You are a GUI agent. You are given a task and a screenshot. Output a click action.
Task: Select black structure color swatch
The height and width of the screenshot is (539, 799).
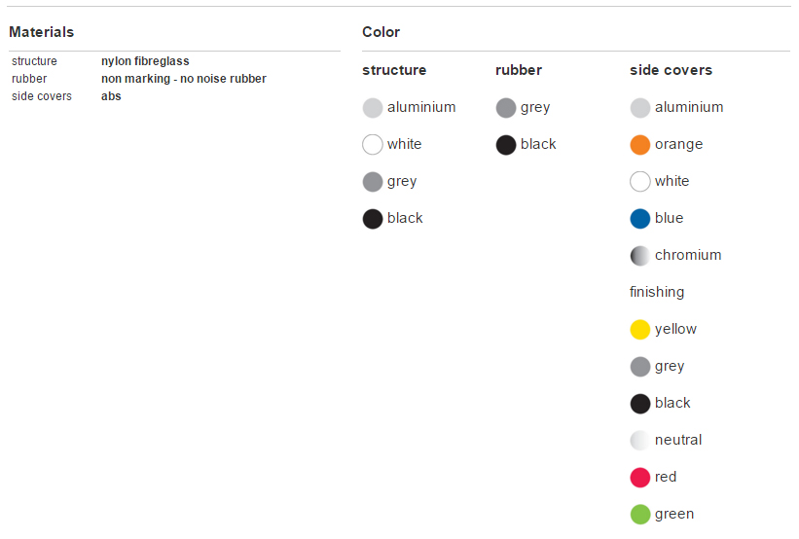coord(373,219)
